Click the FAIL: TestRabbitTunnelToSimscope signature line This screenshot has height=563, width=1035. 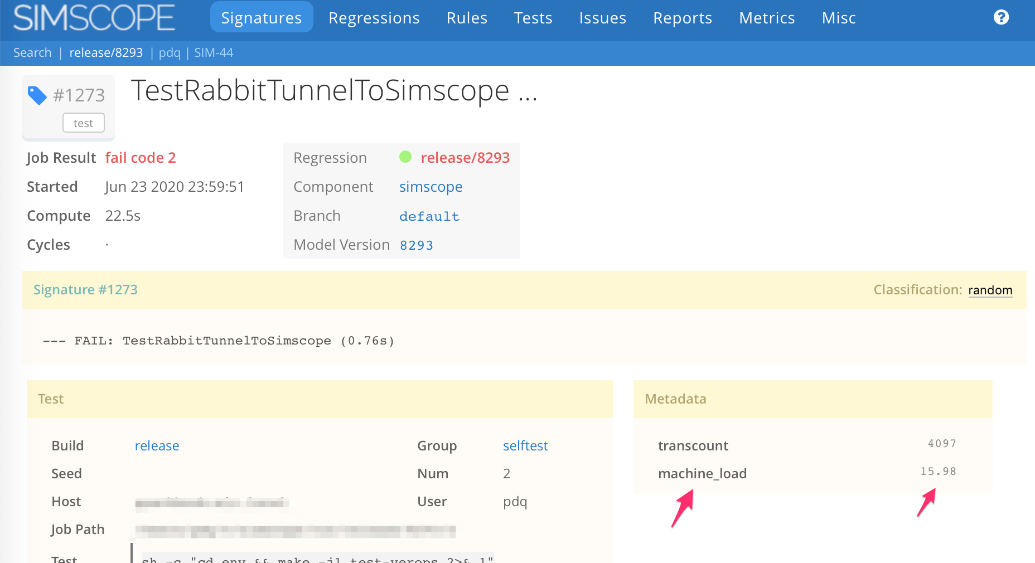pos(219,341)
